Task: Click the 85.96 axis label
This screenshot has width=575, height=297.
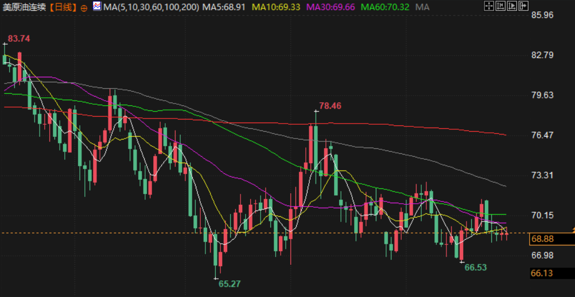Action: point(542,15)
